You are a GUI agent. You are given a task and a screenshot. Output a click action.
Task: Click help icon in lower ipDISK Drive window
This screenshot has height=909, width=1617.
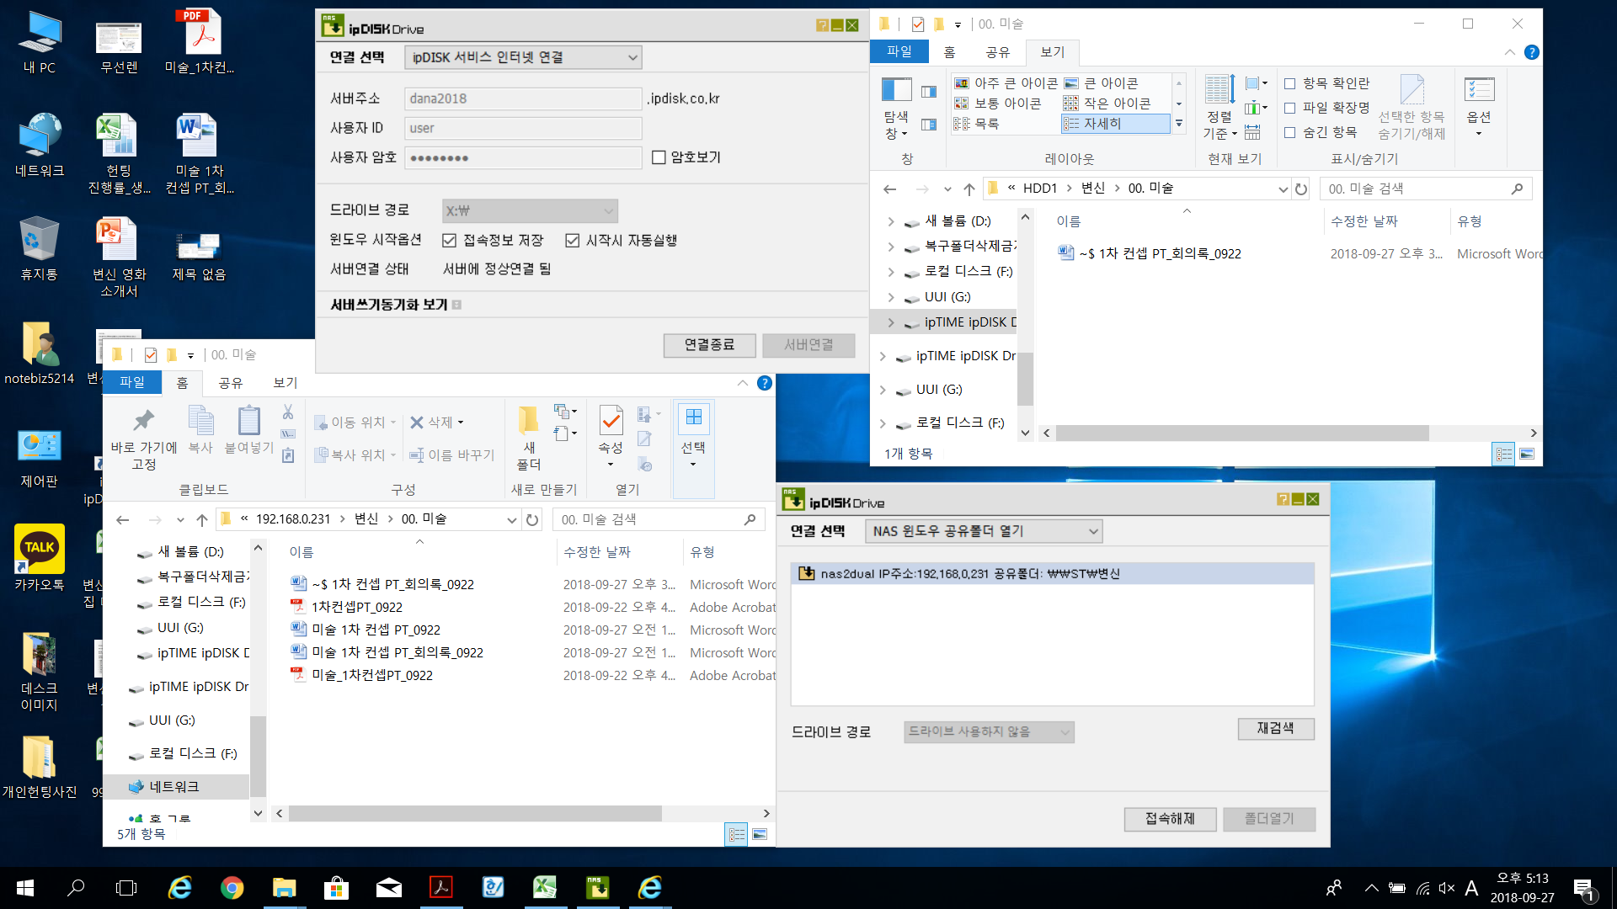click(1283, 499)
